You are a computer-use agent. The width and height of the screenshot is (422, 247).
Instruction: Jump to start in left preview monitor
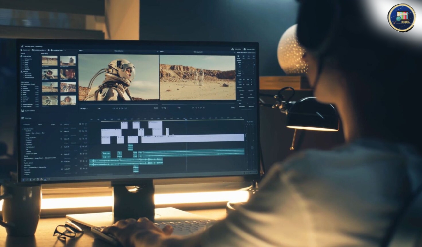pyautogui.click(x=113, y=108)
